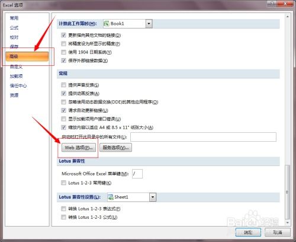Expand the Book1 workbook dropdown
The height and width of the screenshot is (242, 296).
tap(149, 24)
